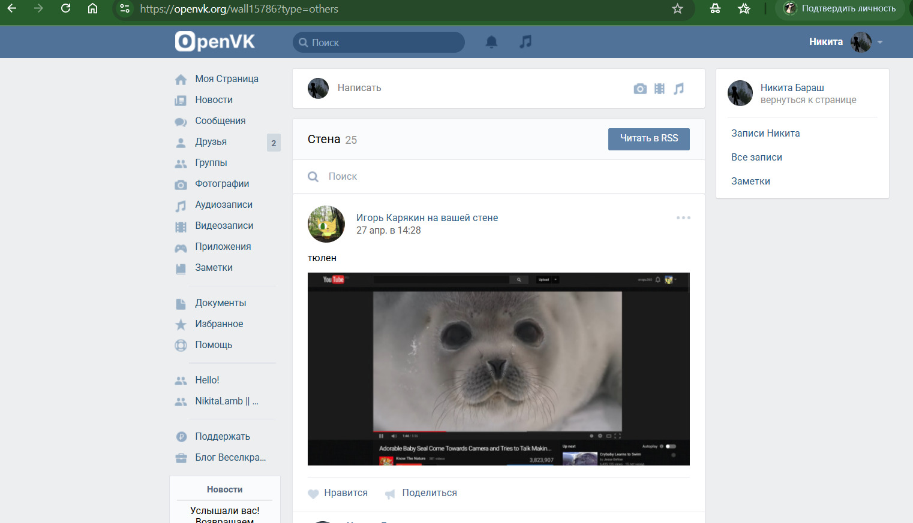The image size is (913, 523).
Task: Open Документы section
Action: pyautogui.click(x=221, y=303)
